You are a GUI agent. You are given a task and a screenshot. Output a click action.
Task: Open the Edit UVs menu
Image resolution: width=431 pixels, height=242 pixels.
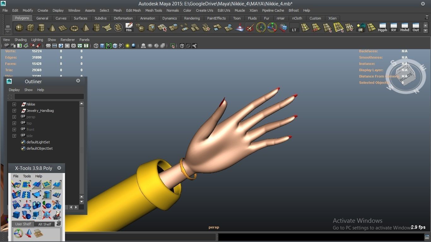[224, 10]
